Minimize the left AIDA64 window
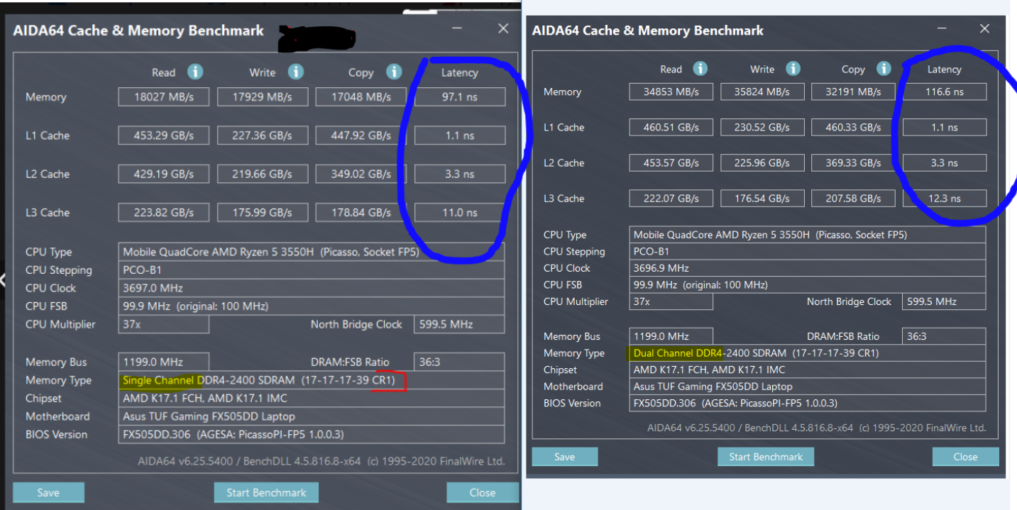1017x510 pixels. coord(457,28)
